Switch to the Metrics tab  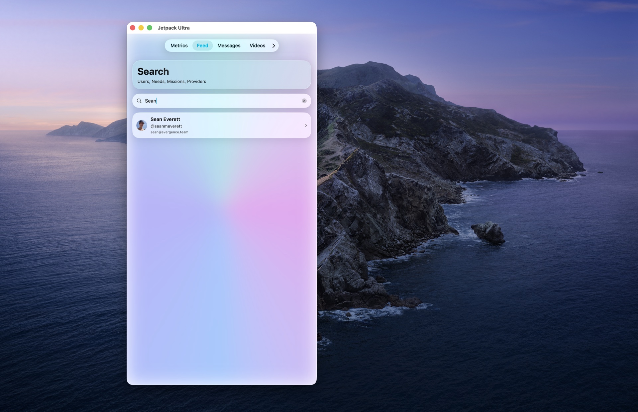tap(179, 45)
